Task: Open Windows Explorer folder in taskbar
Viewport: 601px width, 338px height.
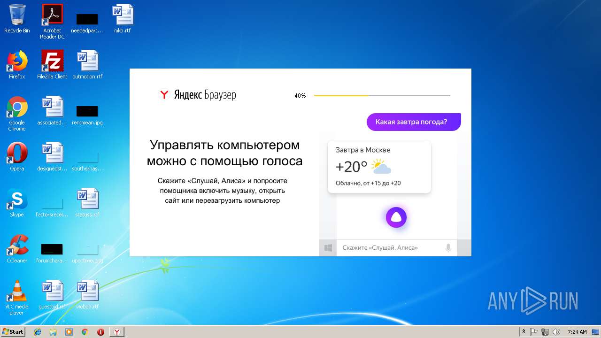Action: point(53,332)
